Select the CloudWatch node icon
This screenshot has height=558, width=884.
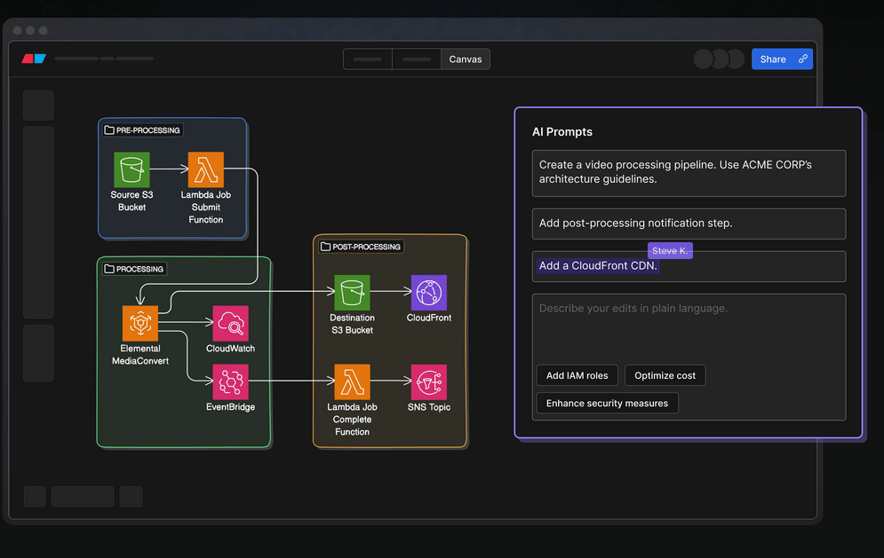click(231, 323)
